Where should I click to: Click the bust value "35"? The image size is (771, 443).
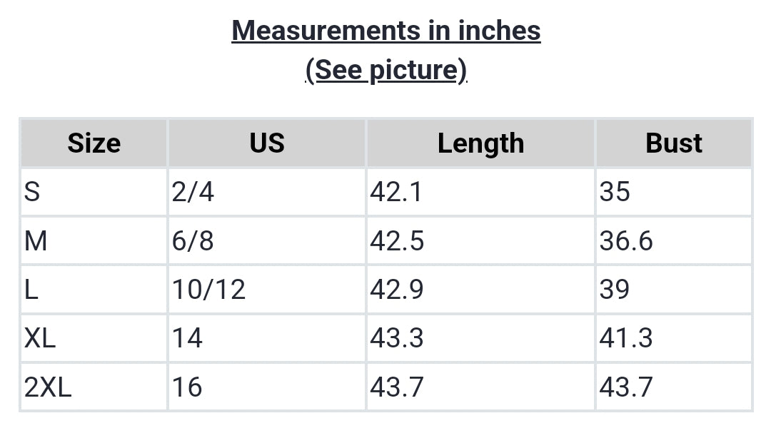click(x=615, y=192)
